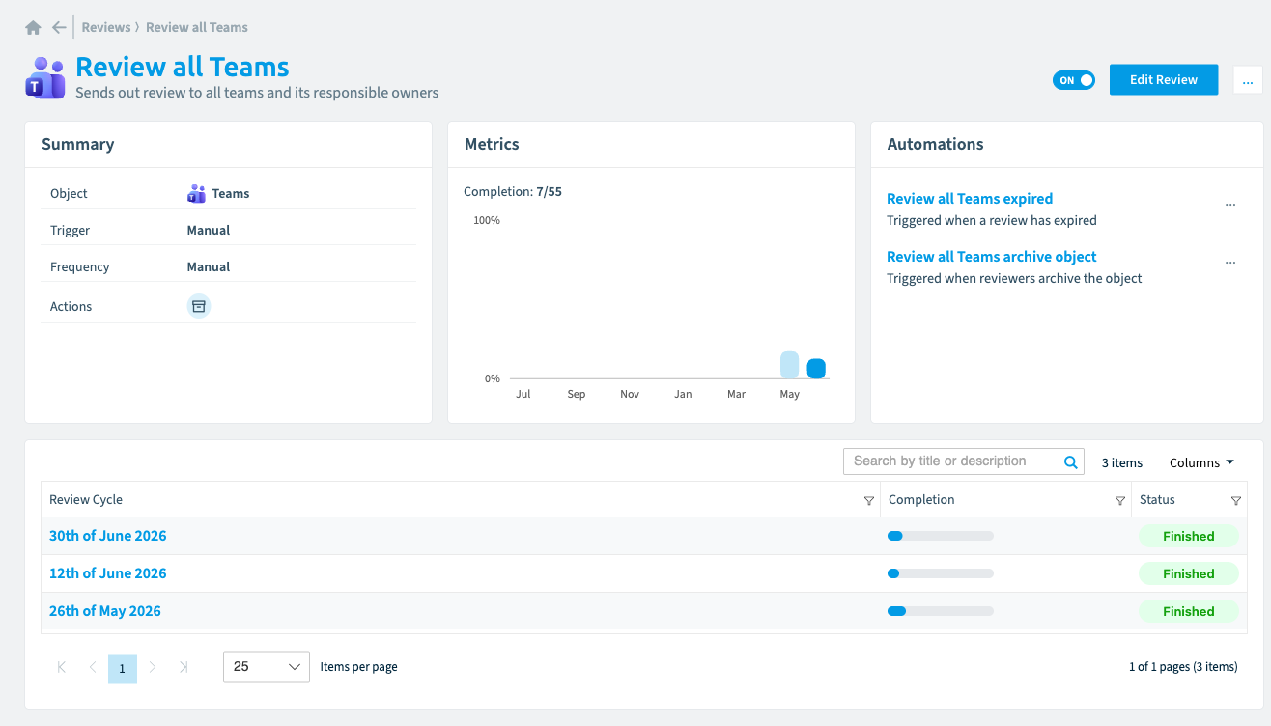The image size is (1271, 726).
Task: Go to previous page pagination arrow
Action: tap(93, 667)
